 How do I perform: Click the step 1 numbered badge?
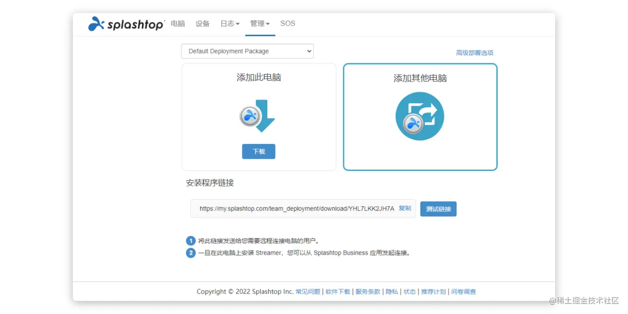(191, 240)
